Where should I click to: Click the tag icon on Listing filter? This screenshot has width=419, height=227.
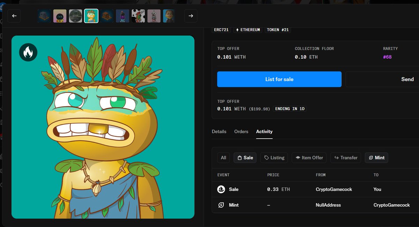click(x=266, y=158)
